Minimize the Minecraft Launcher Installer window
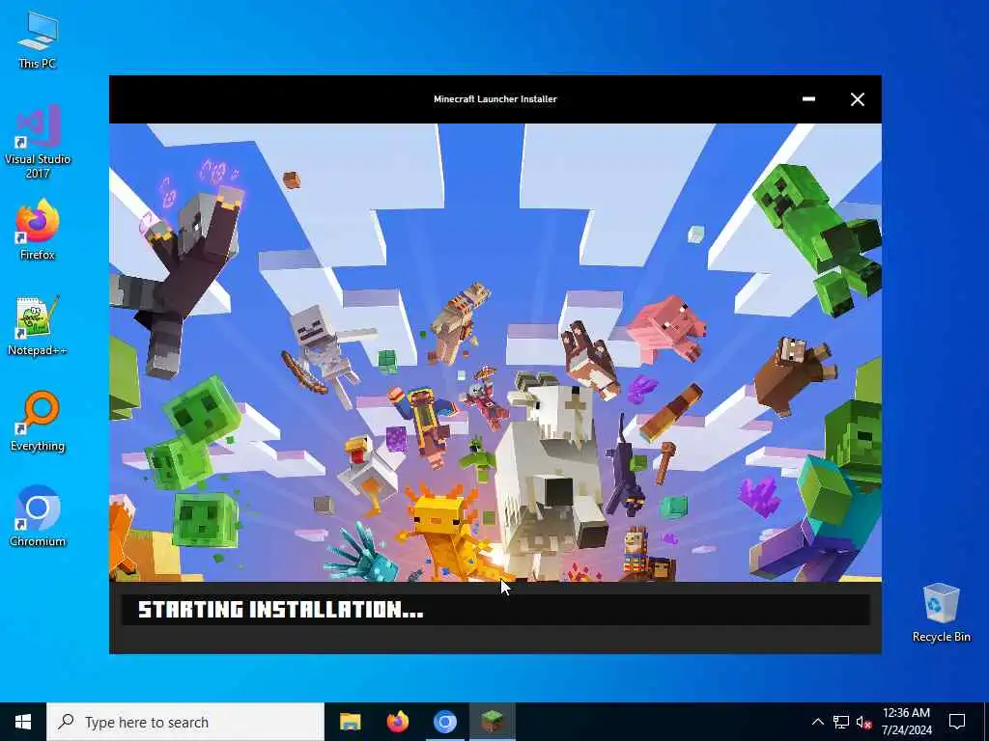 pos(808,99)
